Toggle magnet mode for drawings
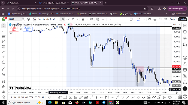The width and height of the screenshot is (188, 105). click(4, 81)
